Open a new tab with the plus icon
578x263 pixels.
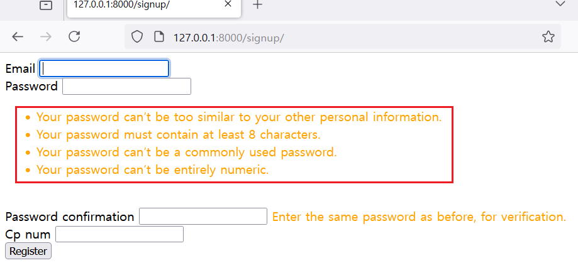coord(257,5)
